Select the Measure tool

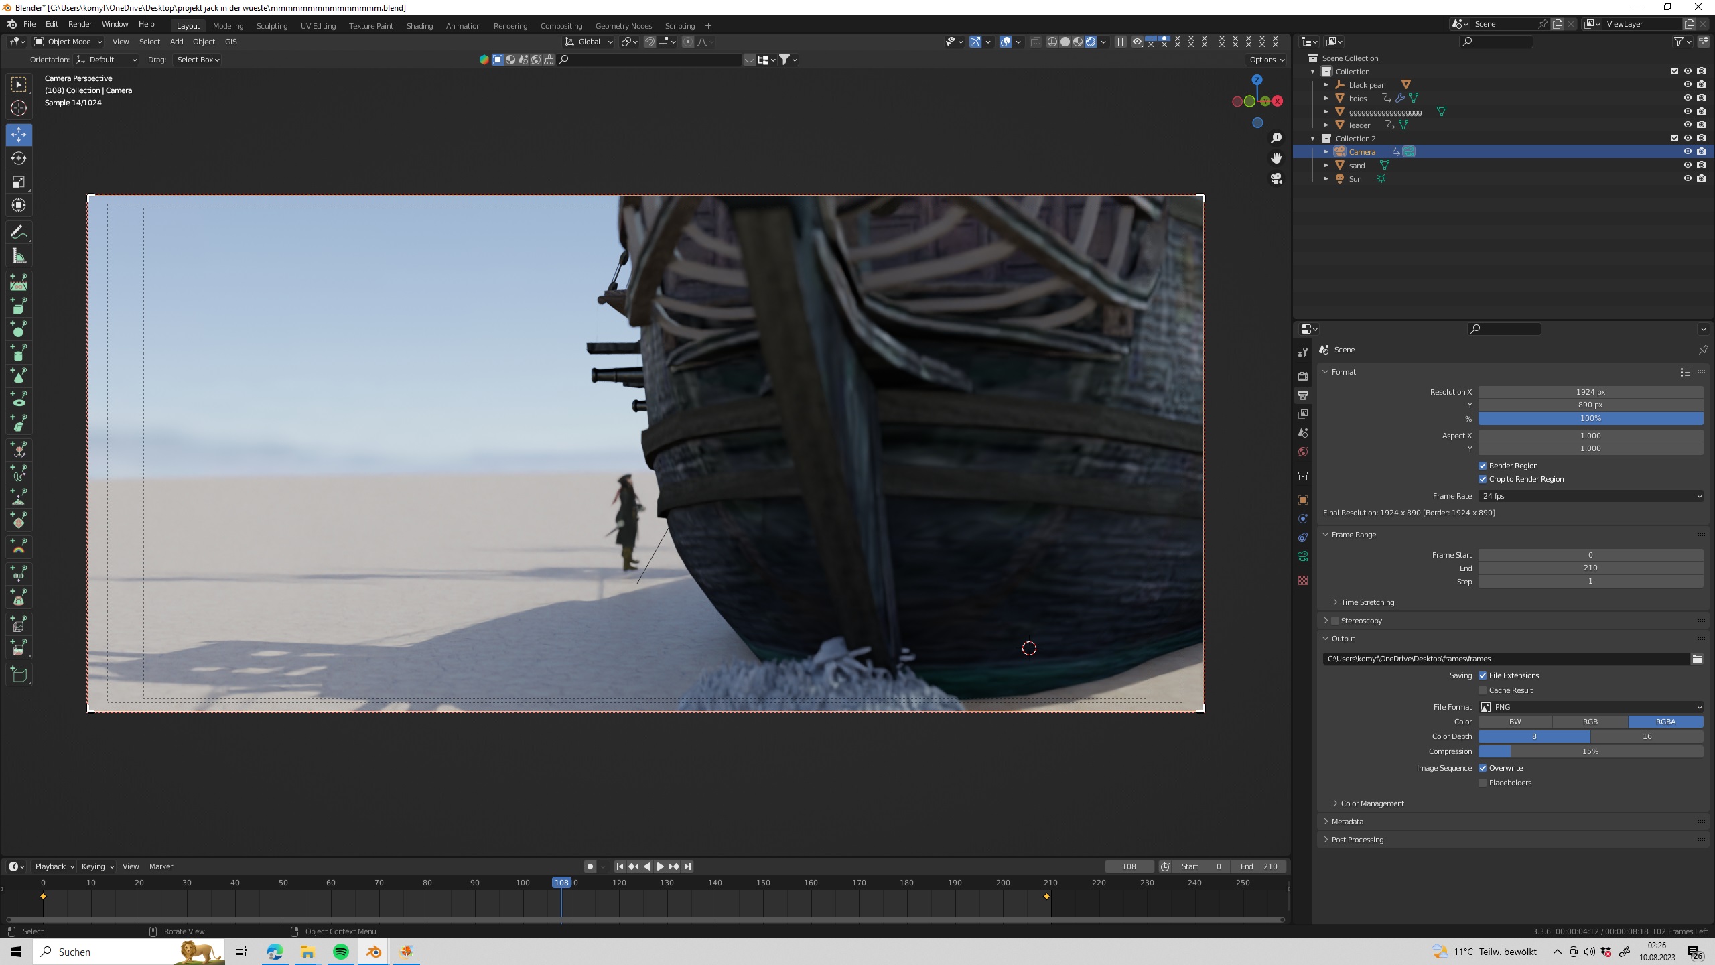click(x=19, y=256)
